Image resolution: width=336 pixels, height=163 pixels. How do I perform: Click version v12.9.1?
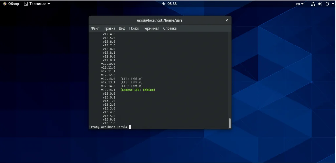coord(109,60)
